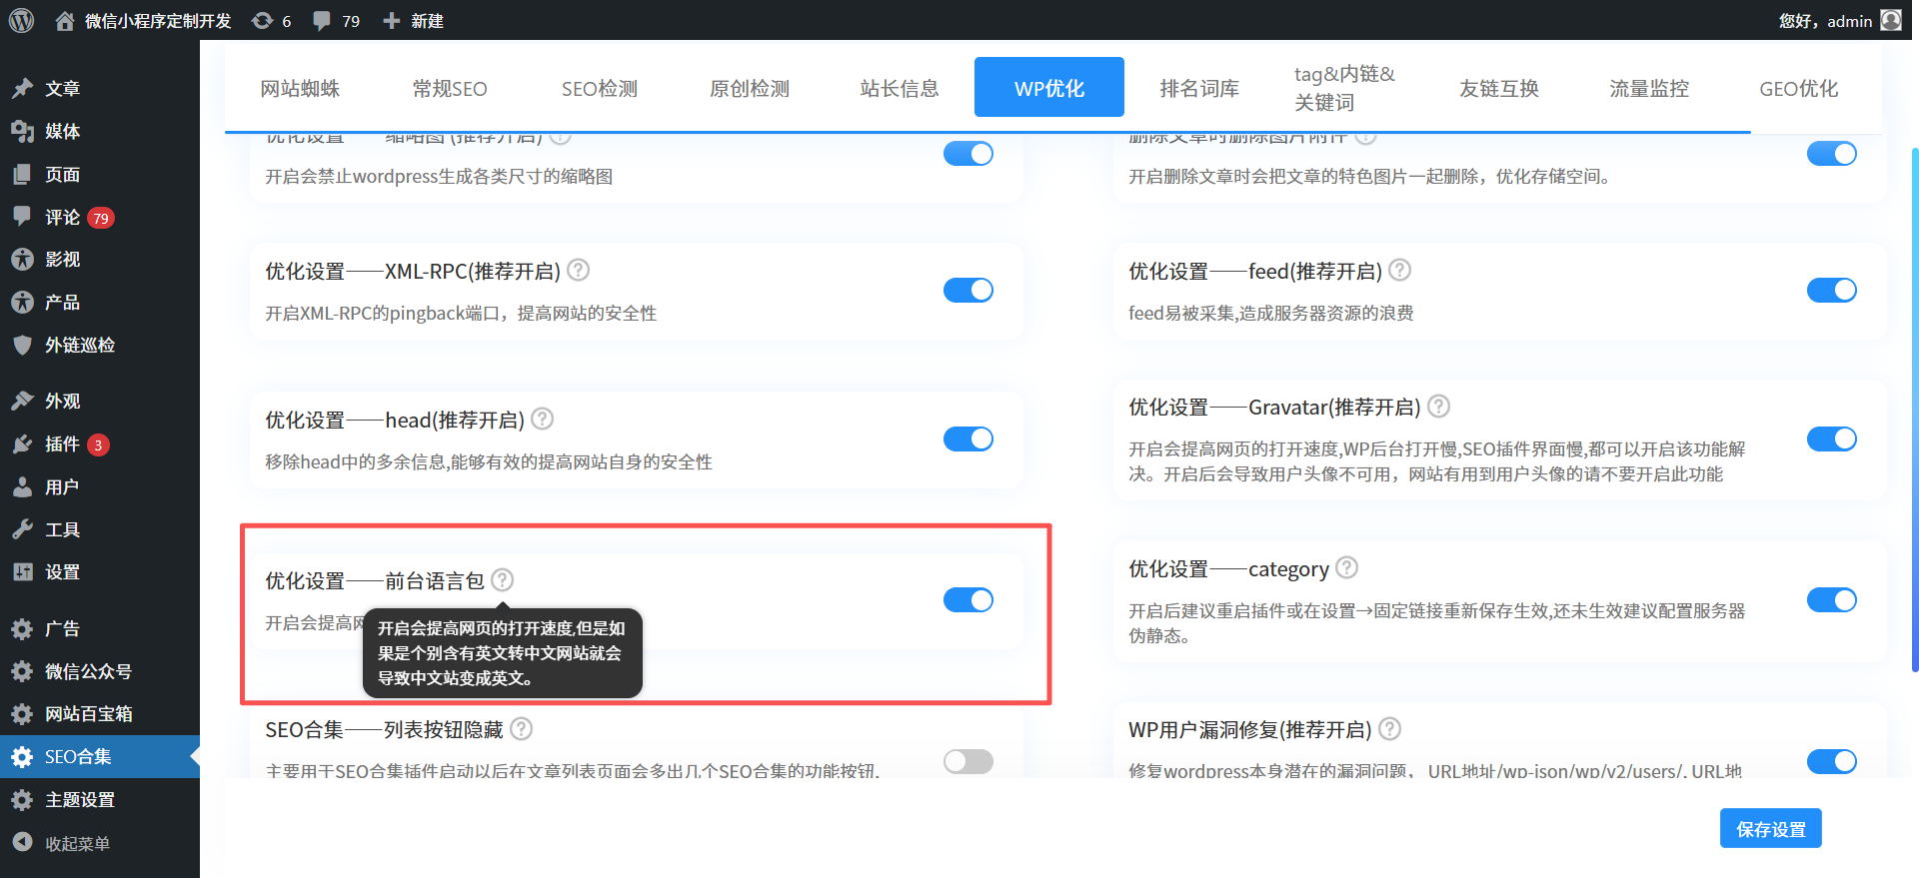Click the plus icon for 新建

(x=392, y=21)
